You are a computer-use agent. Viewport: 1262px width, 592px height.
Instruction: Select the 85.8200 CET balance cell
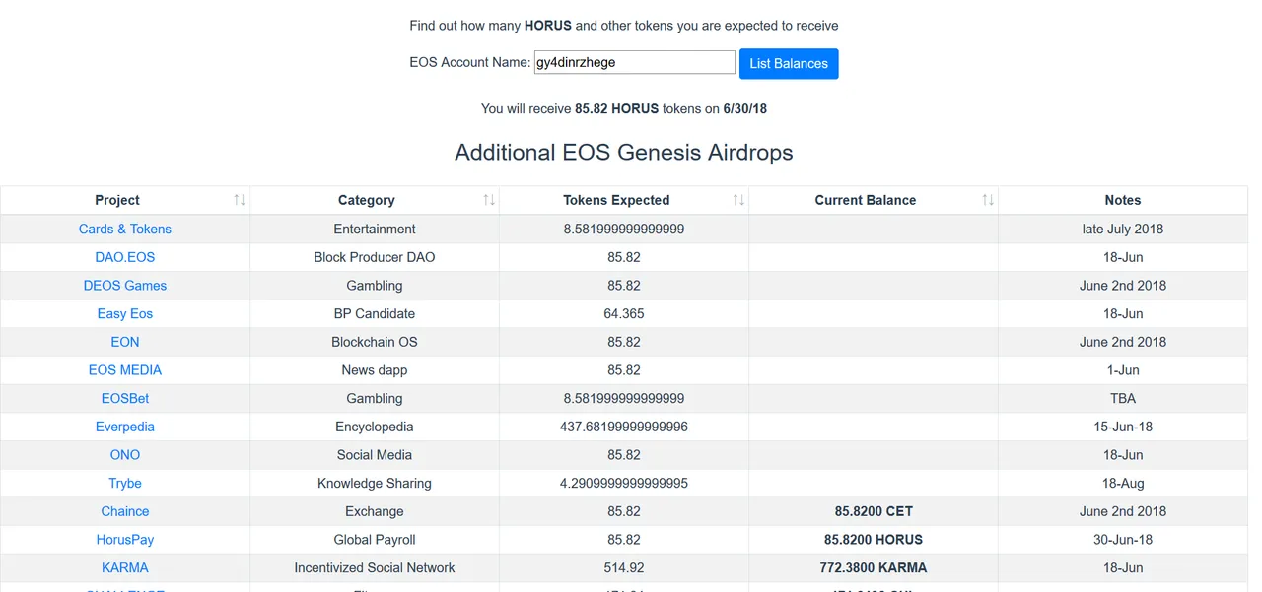pyautogui.click(x=874, y=511)
